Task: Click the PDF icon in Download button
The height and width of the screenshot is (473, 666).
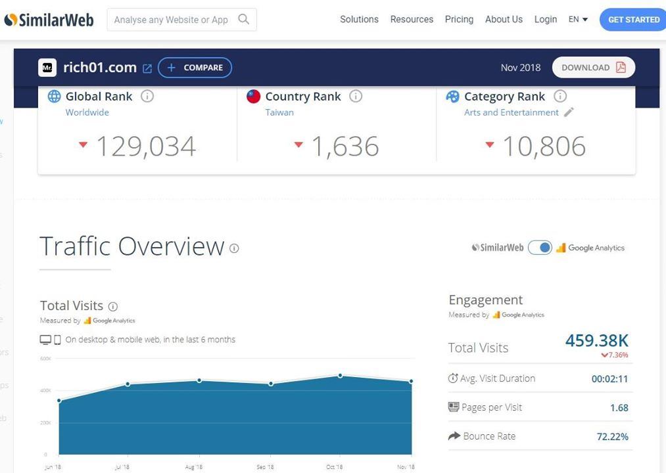Action: [x=621, y=67]
